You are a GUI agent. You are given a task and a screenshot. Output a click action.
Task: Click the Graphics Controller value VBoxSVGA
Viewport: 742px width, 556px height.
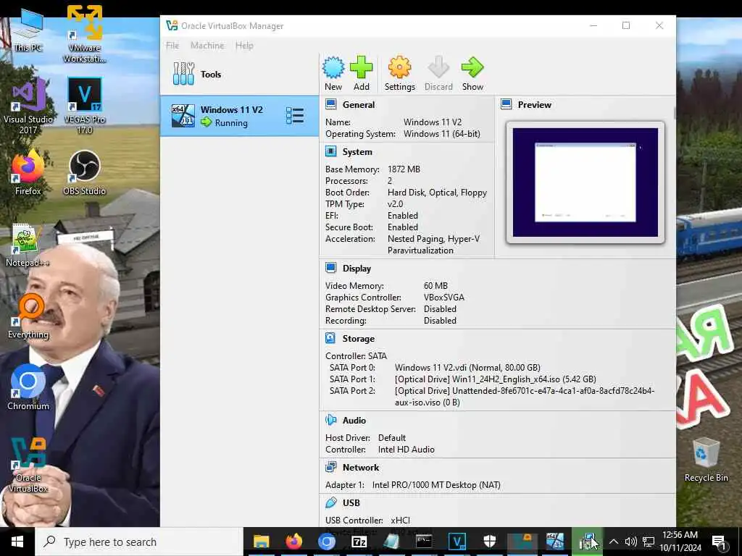coord(444,298)
